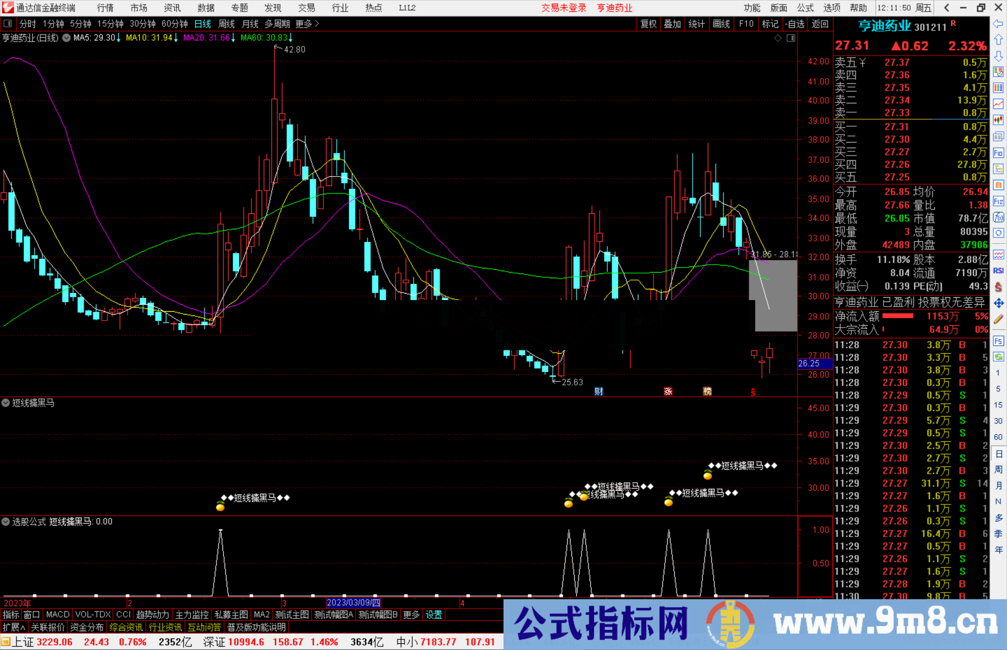
Task: Click the candlestick chart icon in right sidebar
Action: 998,119
